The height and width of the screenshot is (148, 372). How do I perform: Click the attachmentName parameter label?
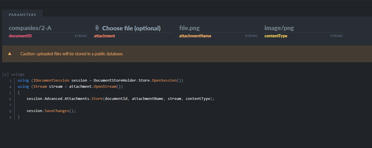[x=195, y=36]
